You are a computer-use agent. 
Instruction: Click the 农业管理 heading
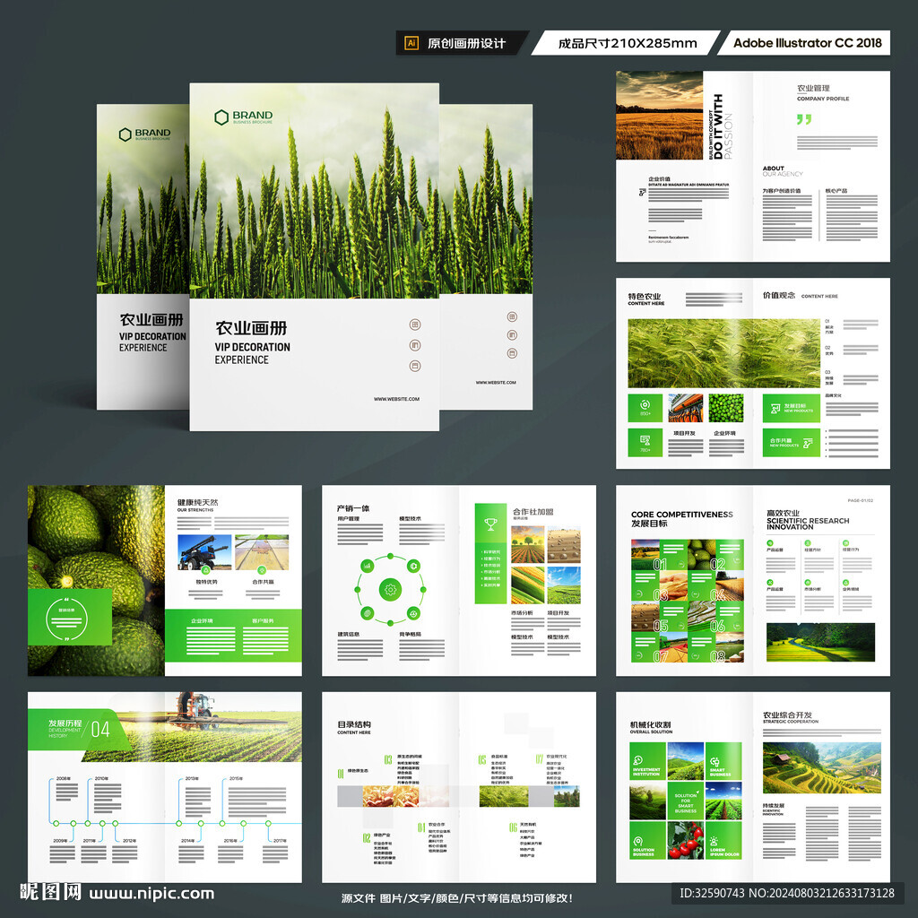coord(813,89)
